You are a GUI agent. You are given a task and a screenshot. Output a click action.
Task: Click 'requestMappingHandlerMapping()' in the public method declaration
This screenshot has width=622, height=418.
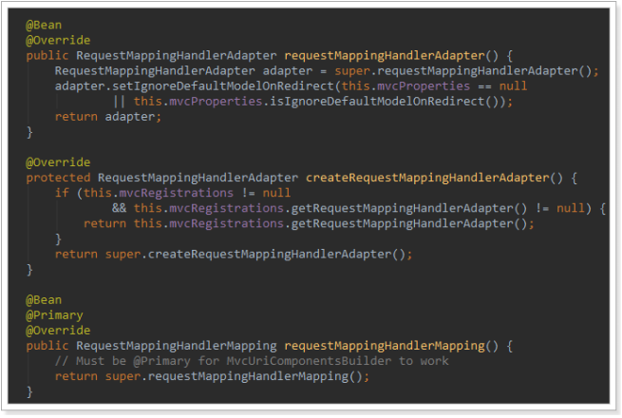coord(391,346)
